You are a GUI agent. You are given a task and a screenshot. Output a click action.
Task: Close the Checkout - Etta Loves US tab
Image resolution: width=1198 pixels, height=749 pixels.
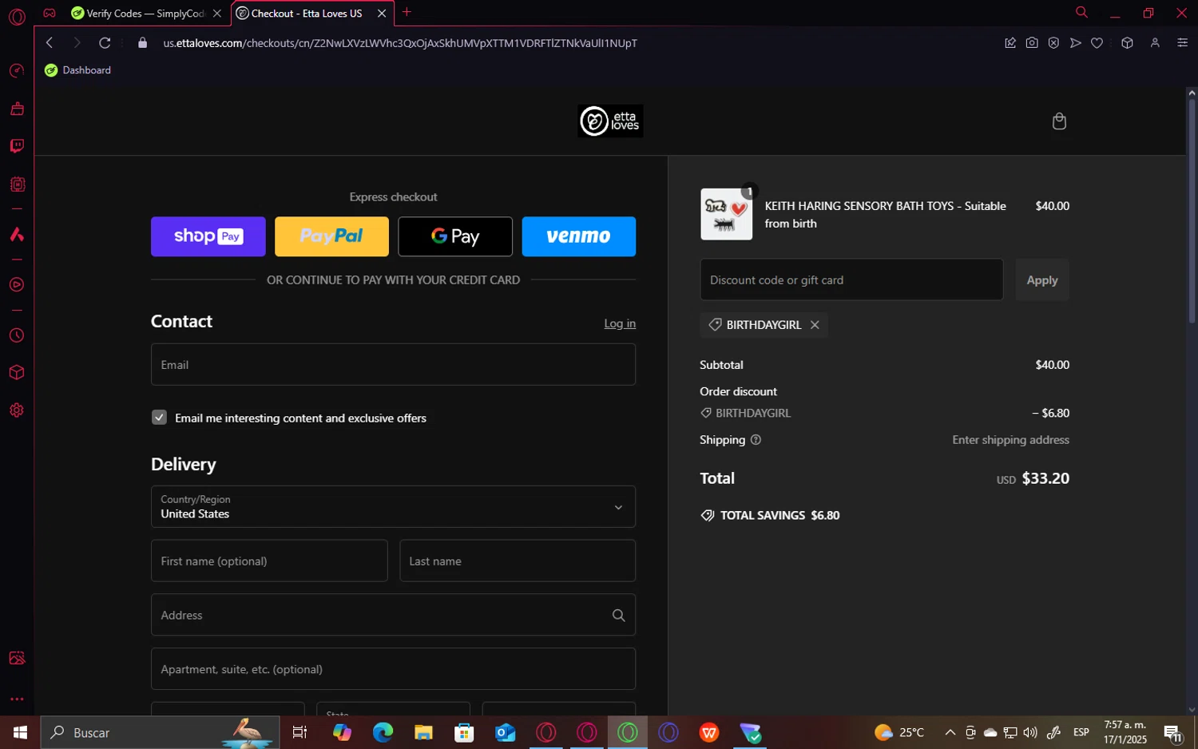click(x=382, y=14)
